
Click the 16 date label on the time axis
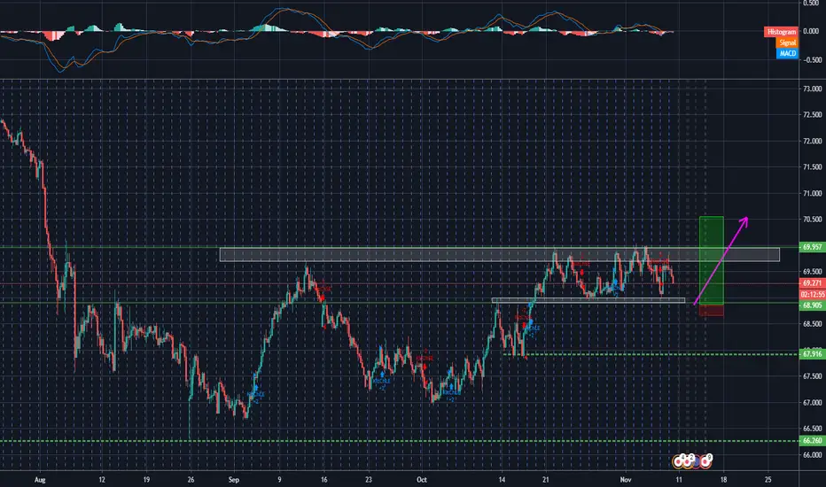coord(324,480)
